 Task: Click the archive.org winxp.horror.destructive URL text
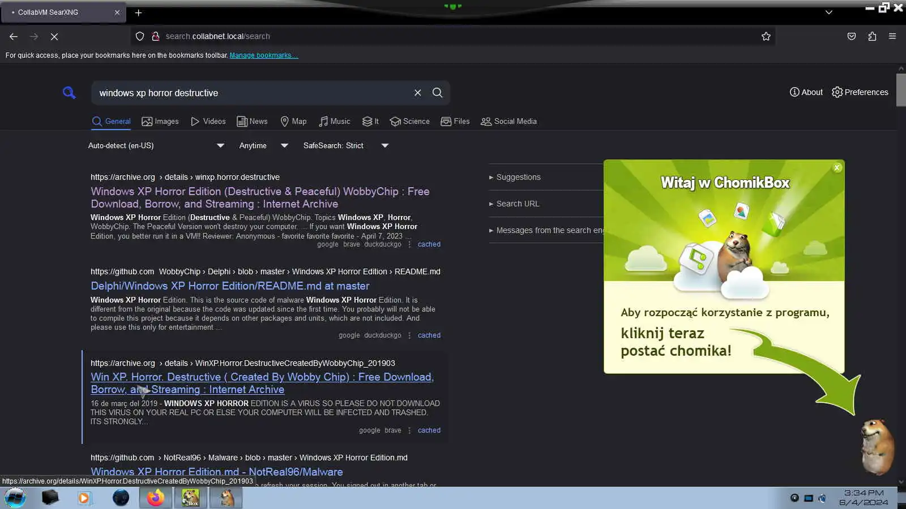(x=185, y=177)
